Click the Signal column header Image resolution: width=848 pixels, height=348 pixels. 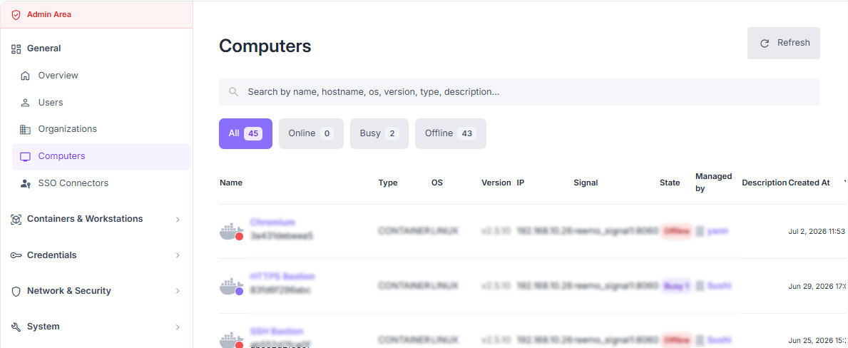coord(586,183)
